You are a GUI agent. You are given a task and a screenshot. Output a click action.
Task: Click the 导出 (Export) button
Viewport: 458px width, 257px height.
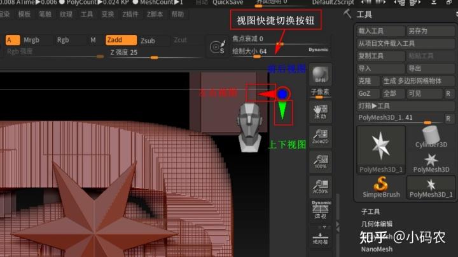431,69
